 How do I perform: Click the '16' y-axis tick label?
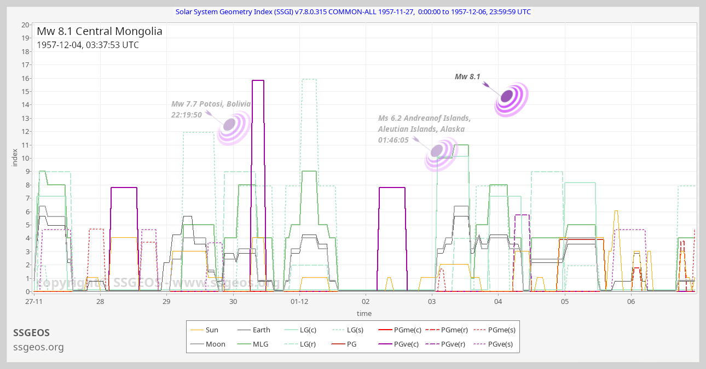tap(25, 78)
